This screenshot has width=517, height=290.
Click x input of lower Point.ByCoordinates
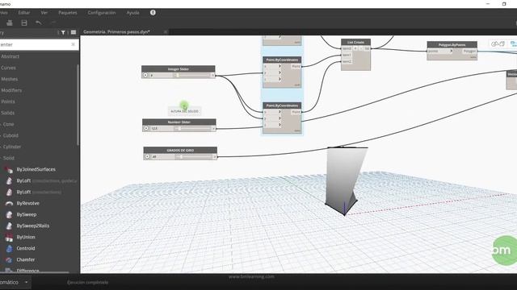tap(272, 112)
